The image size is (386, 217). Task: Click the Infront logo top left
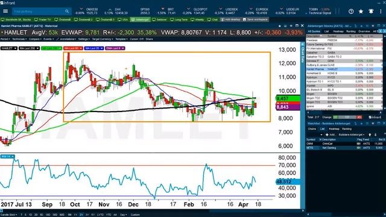[x=8, y=3]
